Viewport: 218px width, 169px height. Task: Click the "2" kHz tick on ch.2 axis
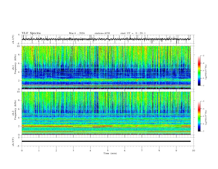(x=19, y=126)
